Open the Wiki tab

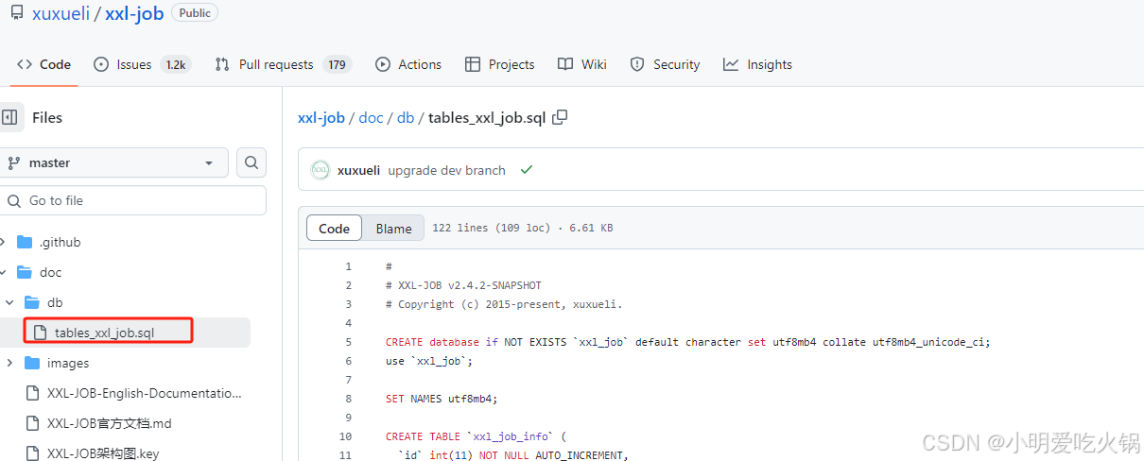[582, 64]
